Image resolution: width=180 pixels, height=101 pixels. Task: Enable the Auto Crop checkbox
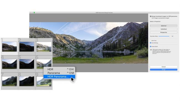pyautogui.click(x=150, y=40)
